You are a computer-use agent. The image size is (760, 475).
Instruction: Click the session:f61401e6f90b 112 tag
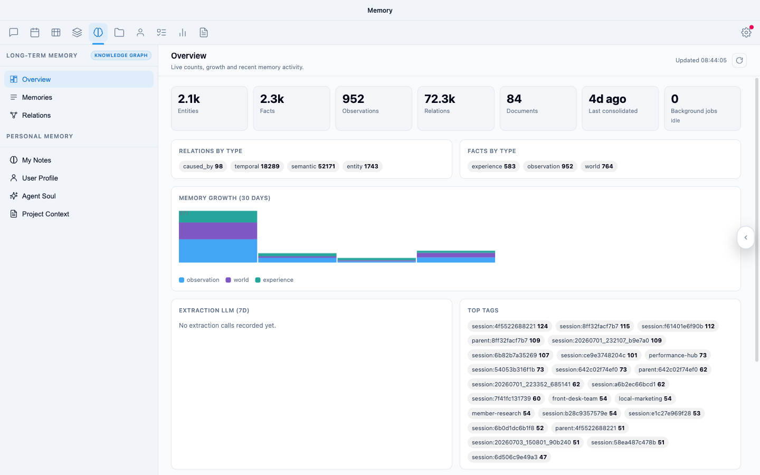(x=678, y=326)
